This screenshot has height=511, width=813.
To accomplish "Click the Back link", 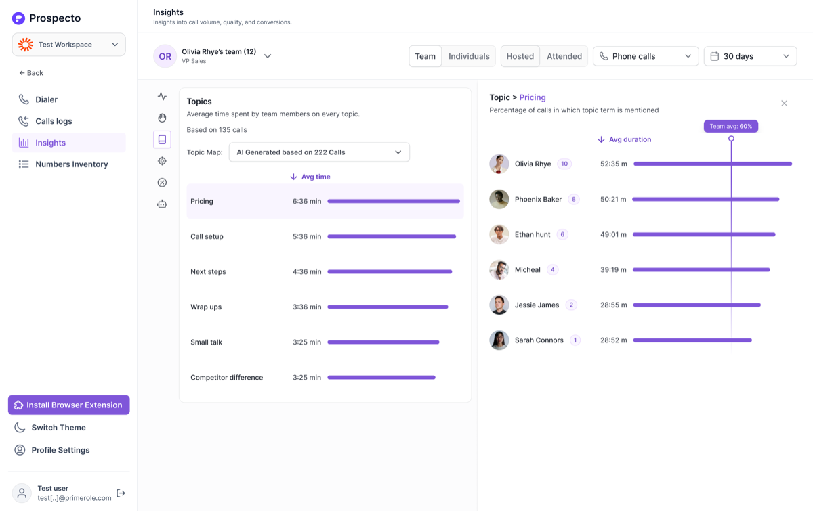I will 31,73.
